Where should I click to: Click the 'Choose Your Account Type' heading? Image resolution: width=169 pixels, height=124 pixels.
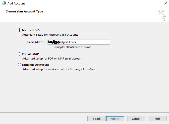24,11
